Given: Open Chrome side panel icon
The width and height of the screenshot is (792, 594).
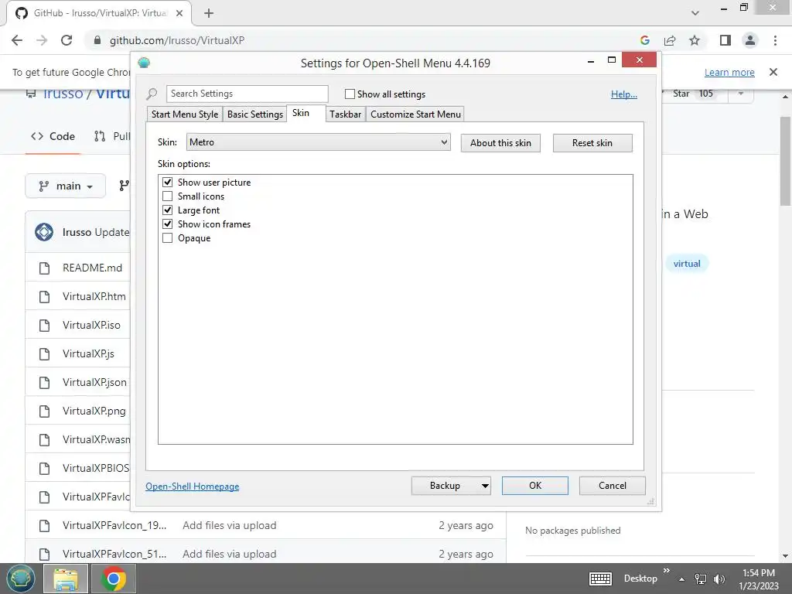Looking at the screenshot, I should (x=725, y=40).
